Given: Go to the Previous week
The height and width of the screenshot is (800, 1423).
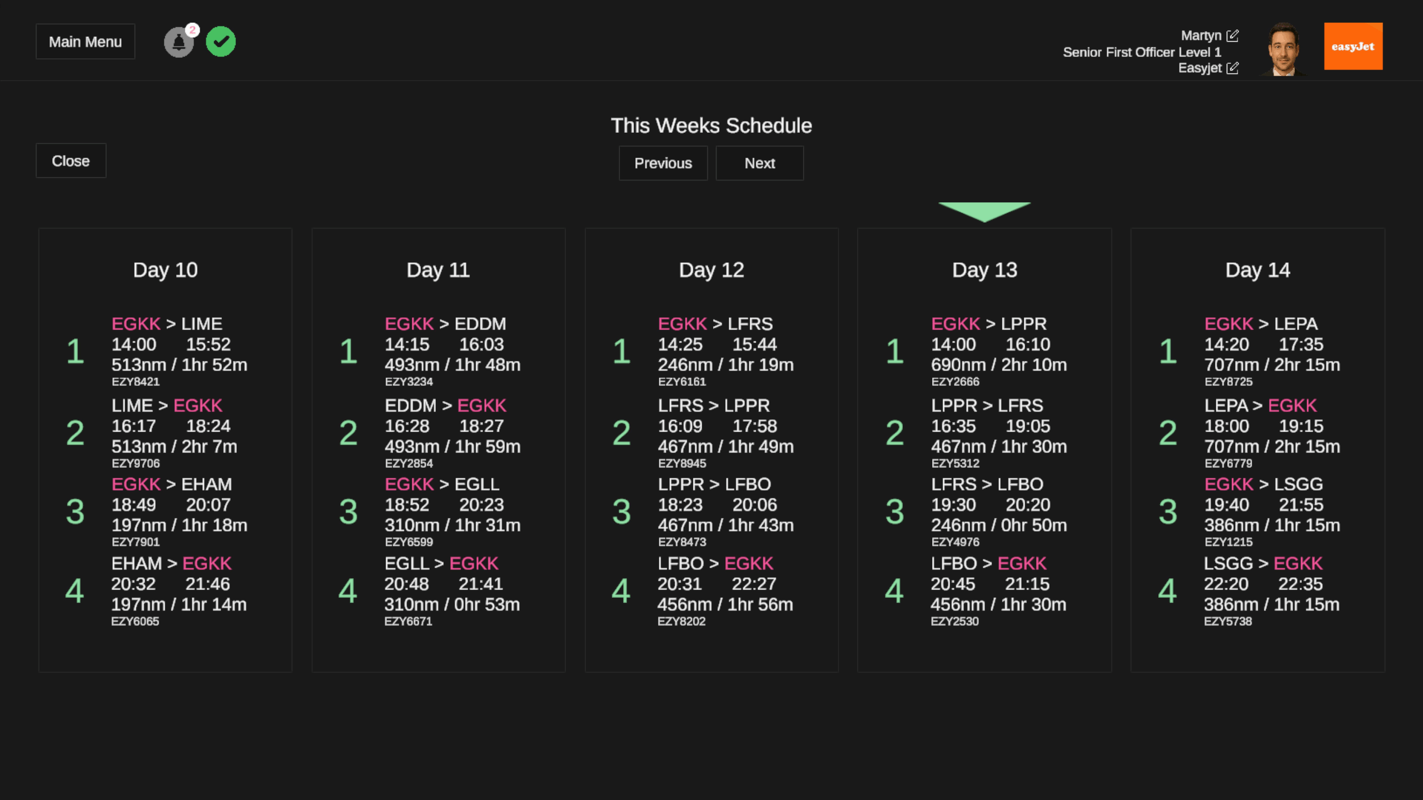Looking at the screenshot, I should pyautogui.click(x=663, y=163).
